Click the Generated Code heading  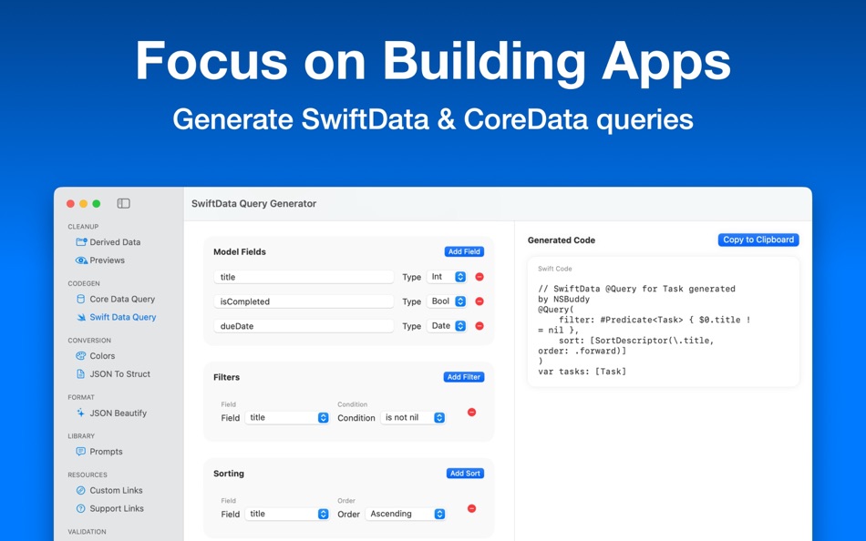562,240
